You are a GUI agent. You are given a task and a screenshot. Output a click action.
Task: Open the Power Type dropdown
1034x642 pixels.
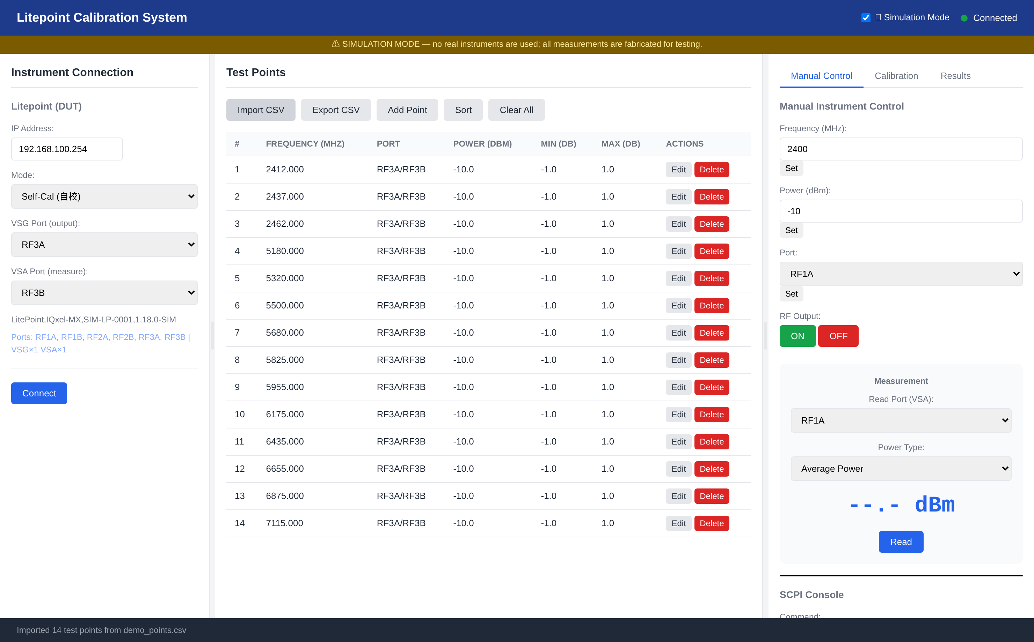[901, 469]
